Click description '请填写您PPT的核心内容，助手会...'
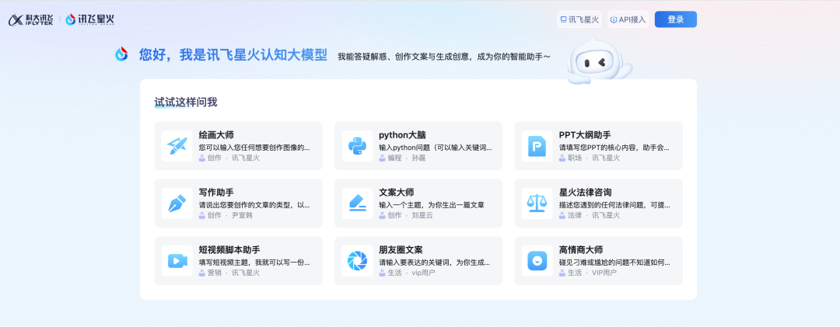This screenshot has height=327, width=840. click(x=614, y=147)
